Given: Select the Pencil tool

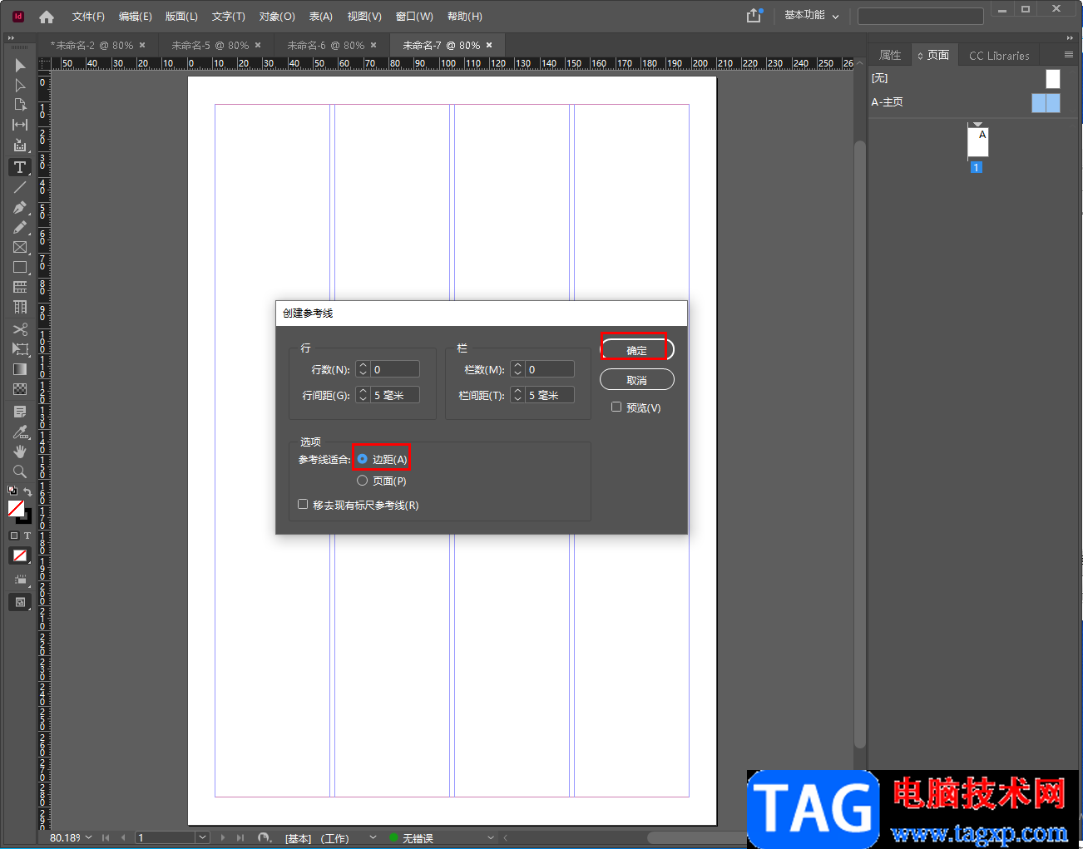Looking at the screenshot, I should tap(20, 228).
